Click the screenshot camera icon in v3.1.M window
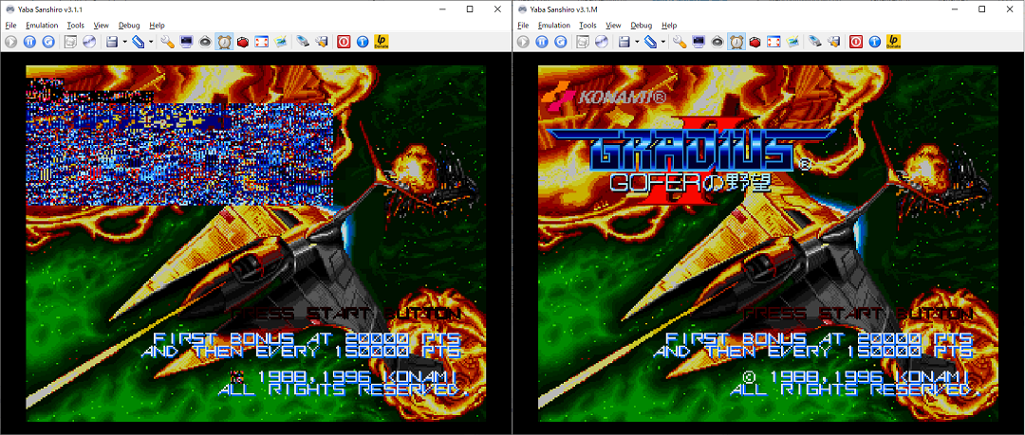The width and height of the screenshot is (1025, 435). [793, 42]
